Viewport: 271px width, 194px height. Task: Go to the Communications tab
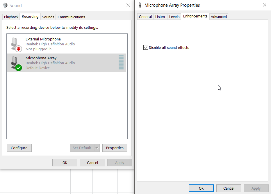pos(71,17)
